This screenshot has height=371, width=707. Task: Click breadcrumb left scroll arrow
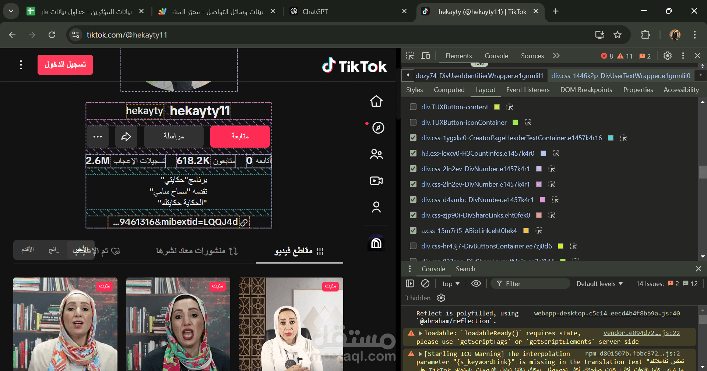[x=408, y=75]
